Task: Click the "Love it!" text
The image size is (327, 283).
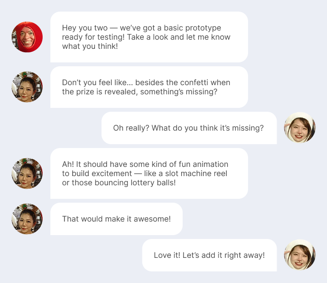Action: [167, 255]
